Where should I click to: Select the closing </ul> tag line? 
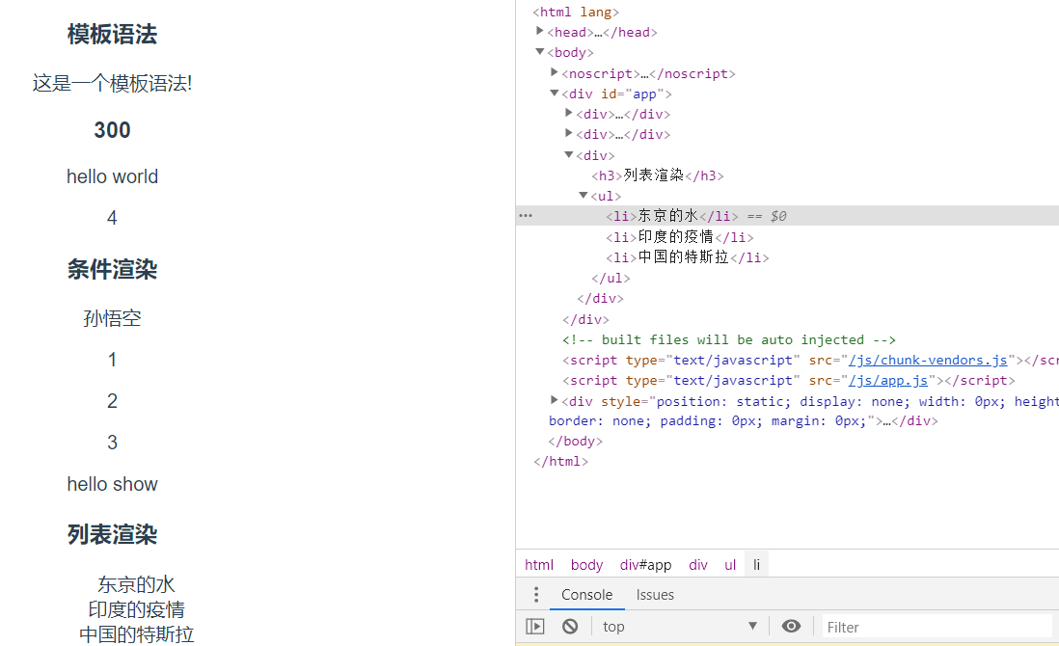click(611, 278)
